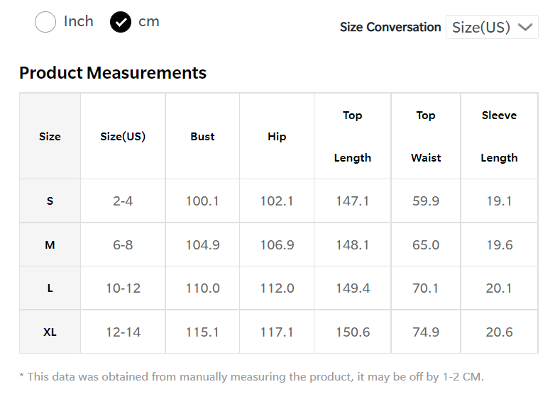555x394 pixels.
Task: Click the Top Length column header
Action: 353,137
